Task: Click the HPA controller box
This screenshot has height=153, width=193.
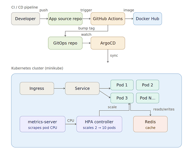Action: coord(99,124)
